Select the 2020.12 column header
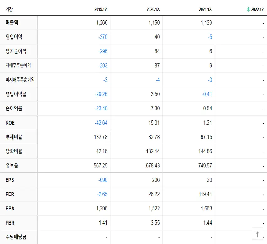 point(153,9)
